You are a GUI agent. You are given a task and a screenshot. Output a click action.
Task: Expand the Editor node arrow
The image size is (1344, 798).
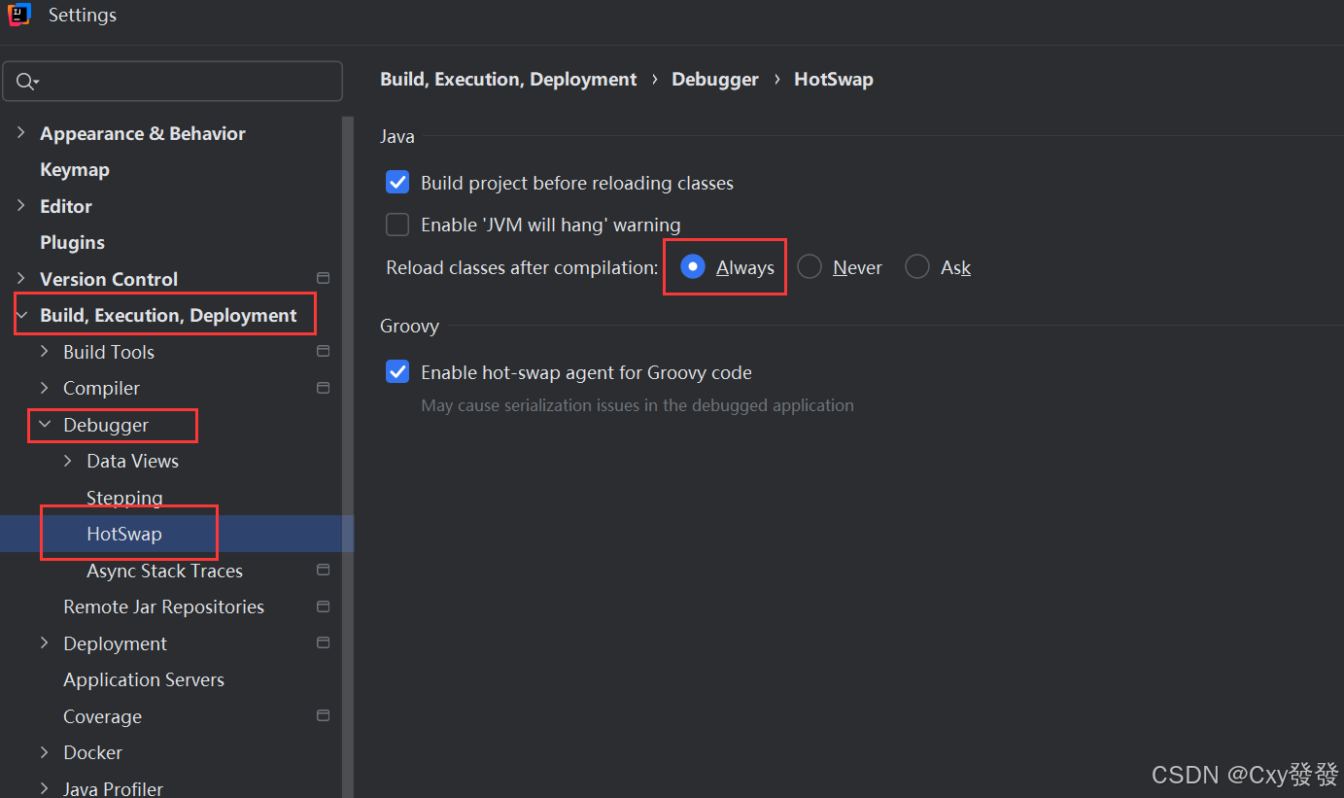pyautogui.click(x=21, y=205)
